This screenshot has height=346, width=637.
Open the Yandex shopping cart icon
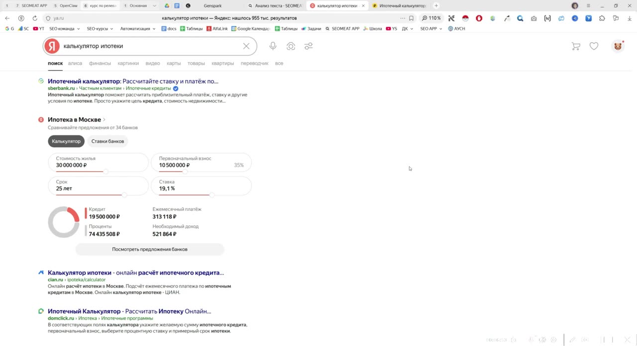click(x=576, y=46)
